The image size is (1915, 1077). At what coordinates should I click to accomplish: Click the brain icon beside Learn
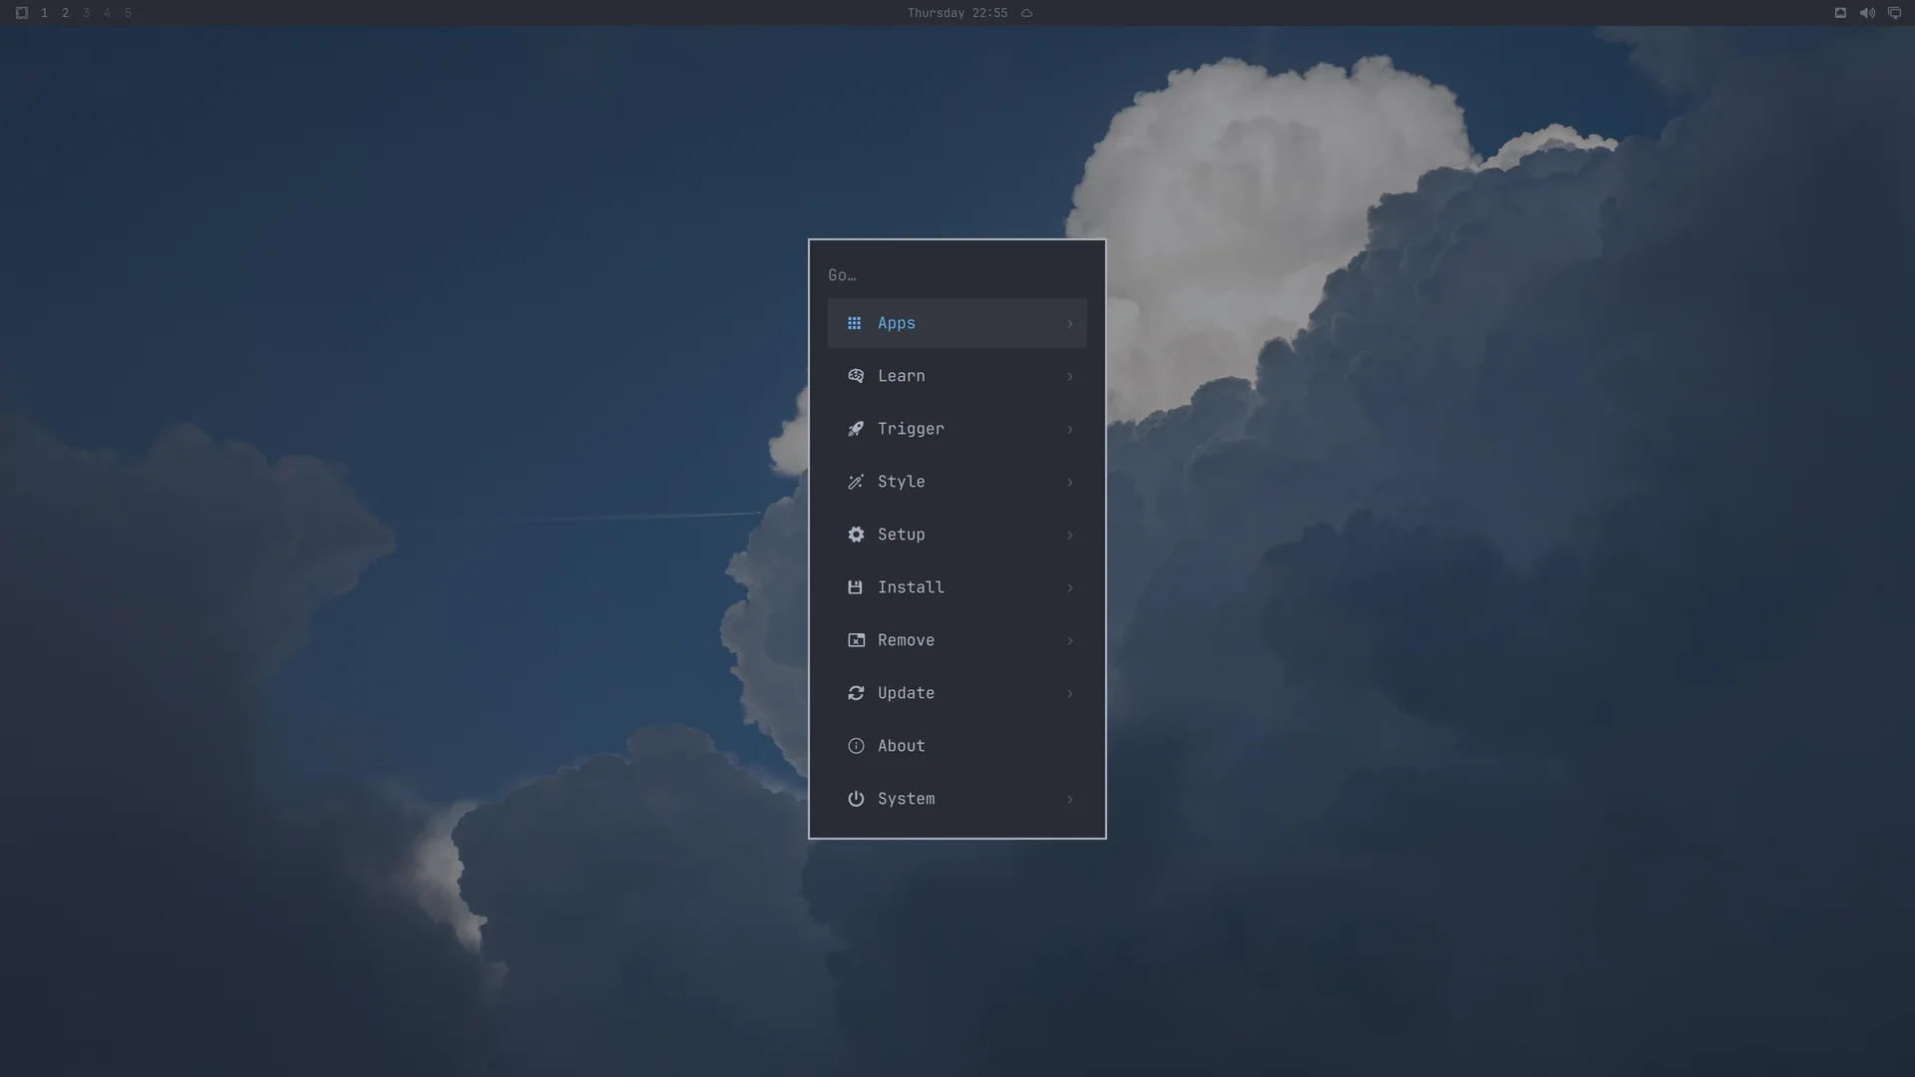[x=856, y=376]
